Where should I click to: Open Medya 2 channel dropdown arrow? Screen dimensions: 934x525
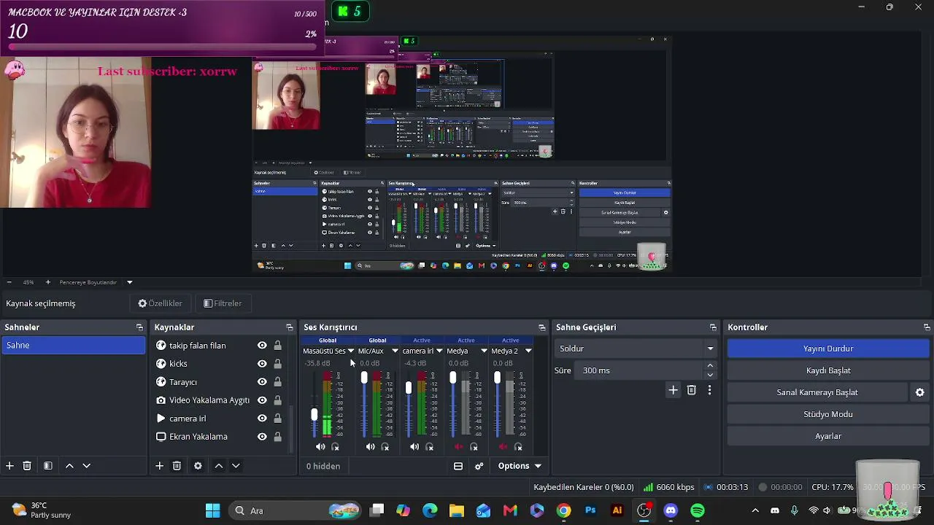(528, 351)
